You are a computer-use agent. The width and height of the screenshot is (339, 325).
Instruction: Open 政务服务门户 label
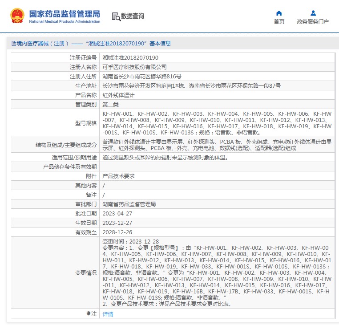point(313,22)
